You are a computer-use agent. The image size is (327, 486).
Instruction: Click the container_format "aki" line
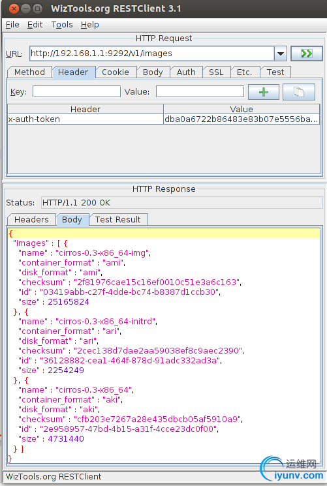coord(70,400)
